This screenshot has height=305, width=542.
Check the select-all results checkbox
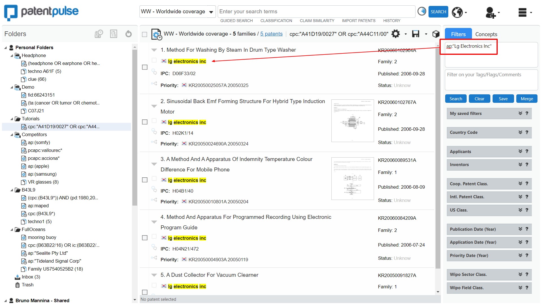(145, 34)
